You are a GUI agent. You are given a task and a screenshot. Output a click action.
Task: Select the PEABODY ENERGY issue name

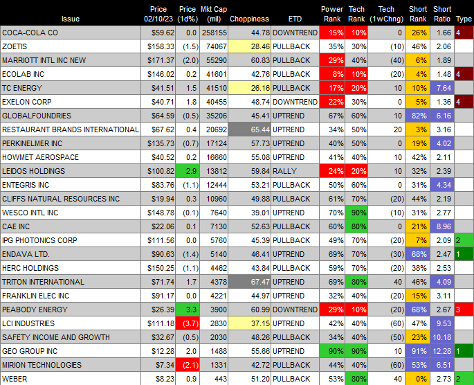tap(35, 310)
